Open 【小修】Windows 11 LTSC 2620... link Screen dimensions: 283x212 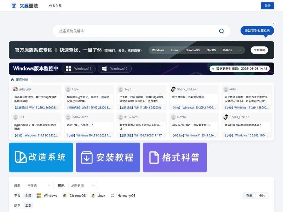click(36, 135)
